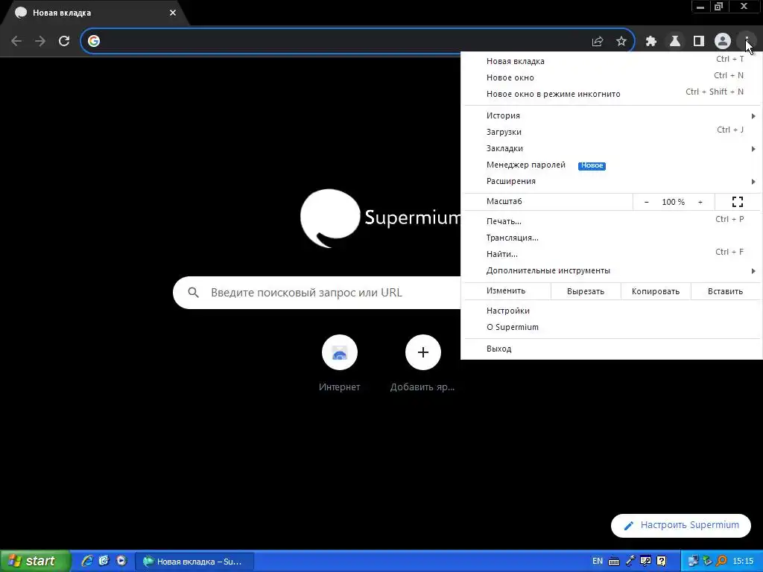Screen dimensions: 763x572
Task: Choose 'Новая вкладка' menu item
Action: tap(611, 61)
